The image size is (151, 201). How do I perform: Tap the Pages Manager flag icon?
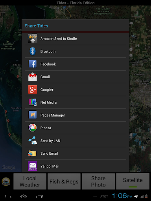tap(33, 115)
